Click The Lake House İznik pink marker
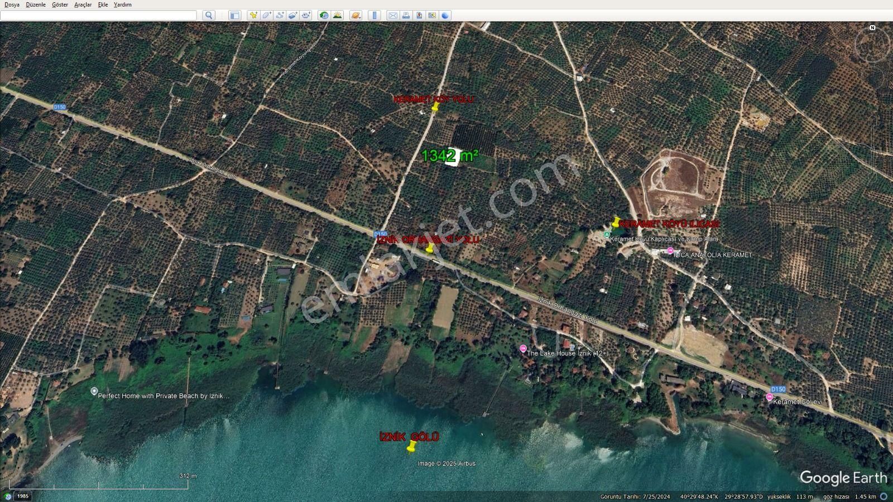 [523, 349]
